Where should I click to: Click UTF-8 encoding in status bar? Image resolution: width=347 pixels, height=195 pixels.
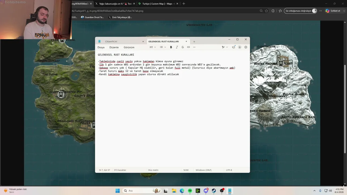(x=229, y=170)
